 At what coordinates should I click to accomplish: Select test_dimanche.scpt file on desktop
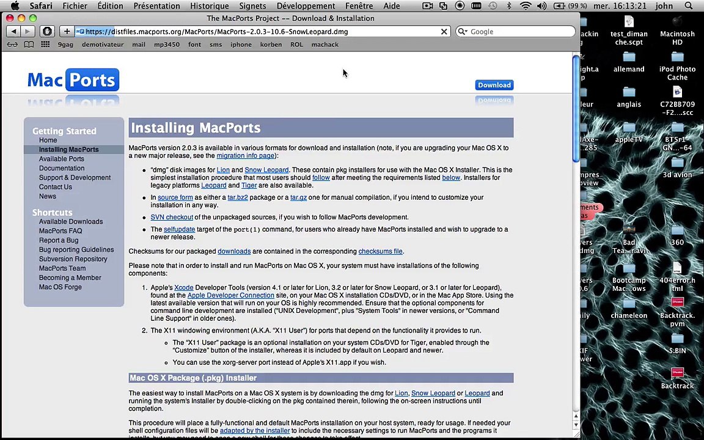tap(629, 30)
